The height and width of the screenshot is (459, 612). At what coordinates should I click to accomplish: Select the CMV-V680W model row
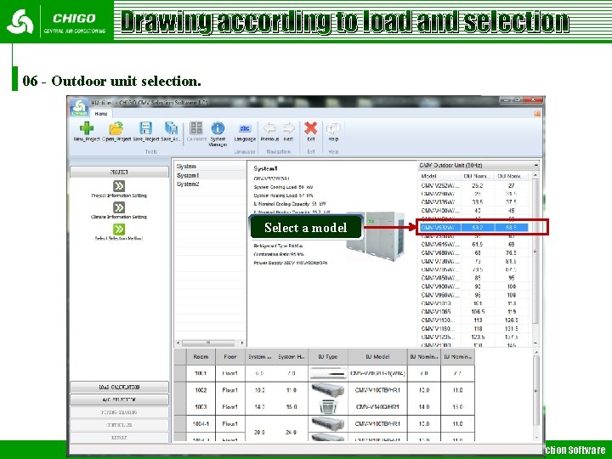tap(474, 253)
